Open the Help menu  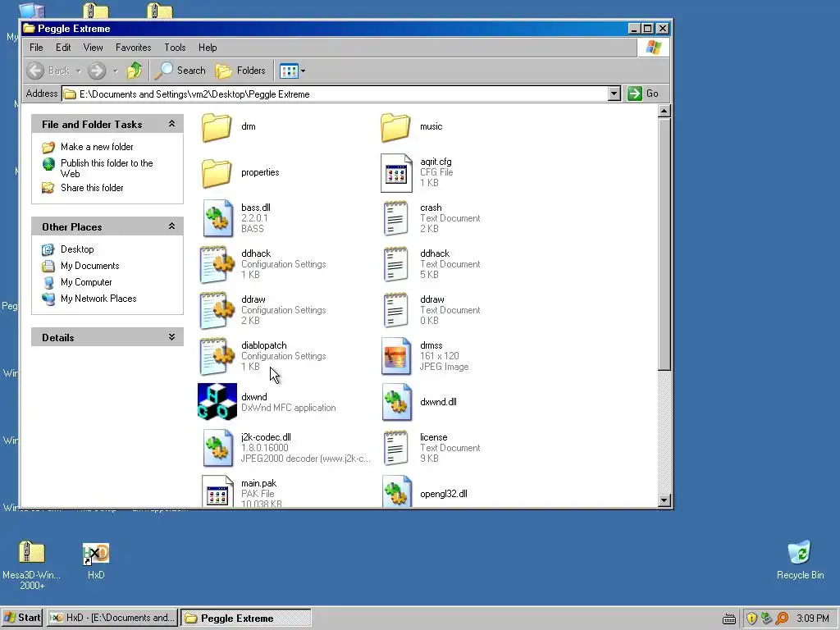tap(208, 48)
